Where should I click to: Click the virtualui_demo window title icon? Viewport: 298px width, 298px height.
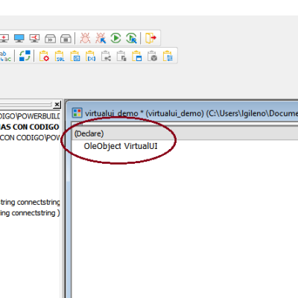tap(77, 113)
